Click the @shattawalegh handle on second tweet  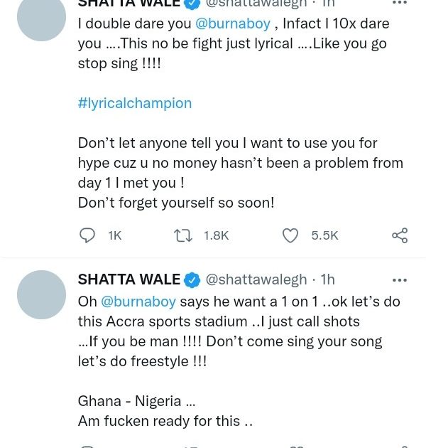256,279
